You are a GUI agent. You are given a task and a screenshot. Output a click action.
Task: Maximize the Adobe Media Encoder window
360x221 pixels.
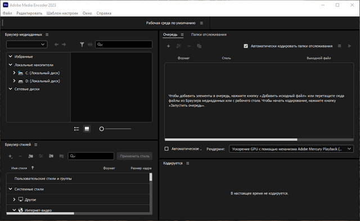coord(337,5)
